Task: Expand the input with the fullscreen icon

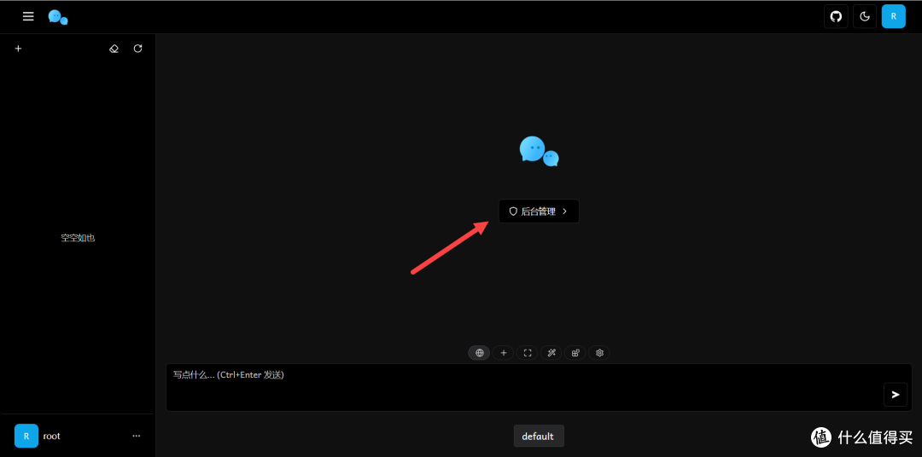Action: [x=528, y=353]
